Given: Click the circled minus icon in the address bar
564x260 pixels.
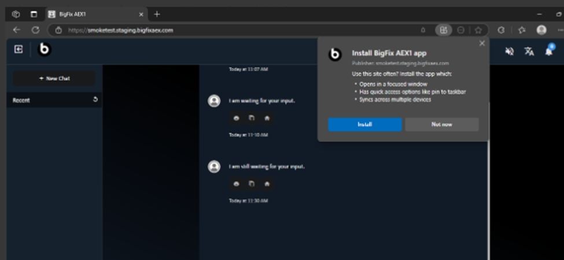Looking at the screenshot, I should click(x=461, y=30).
